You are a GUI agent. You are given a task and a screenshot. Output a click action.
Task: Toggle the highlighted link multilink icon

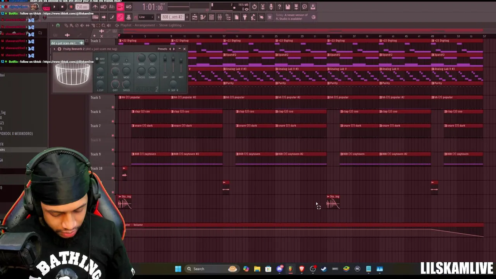120,17
